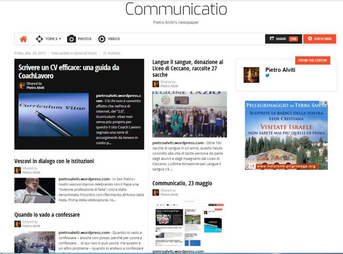Click the blood donation group photo
This screenshot has width=343, height=254.
click(x=189, y=114)
